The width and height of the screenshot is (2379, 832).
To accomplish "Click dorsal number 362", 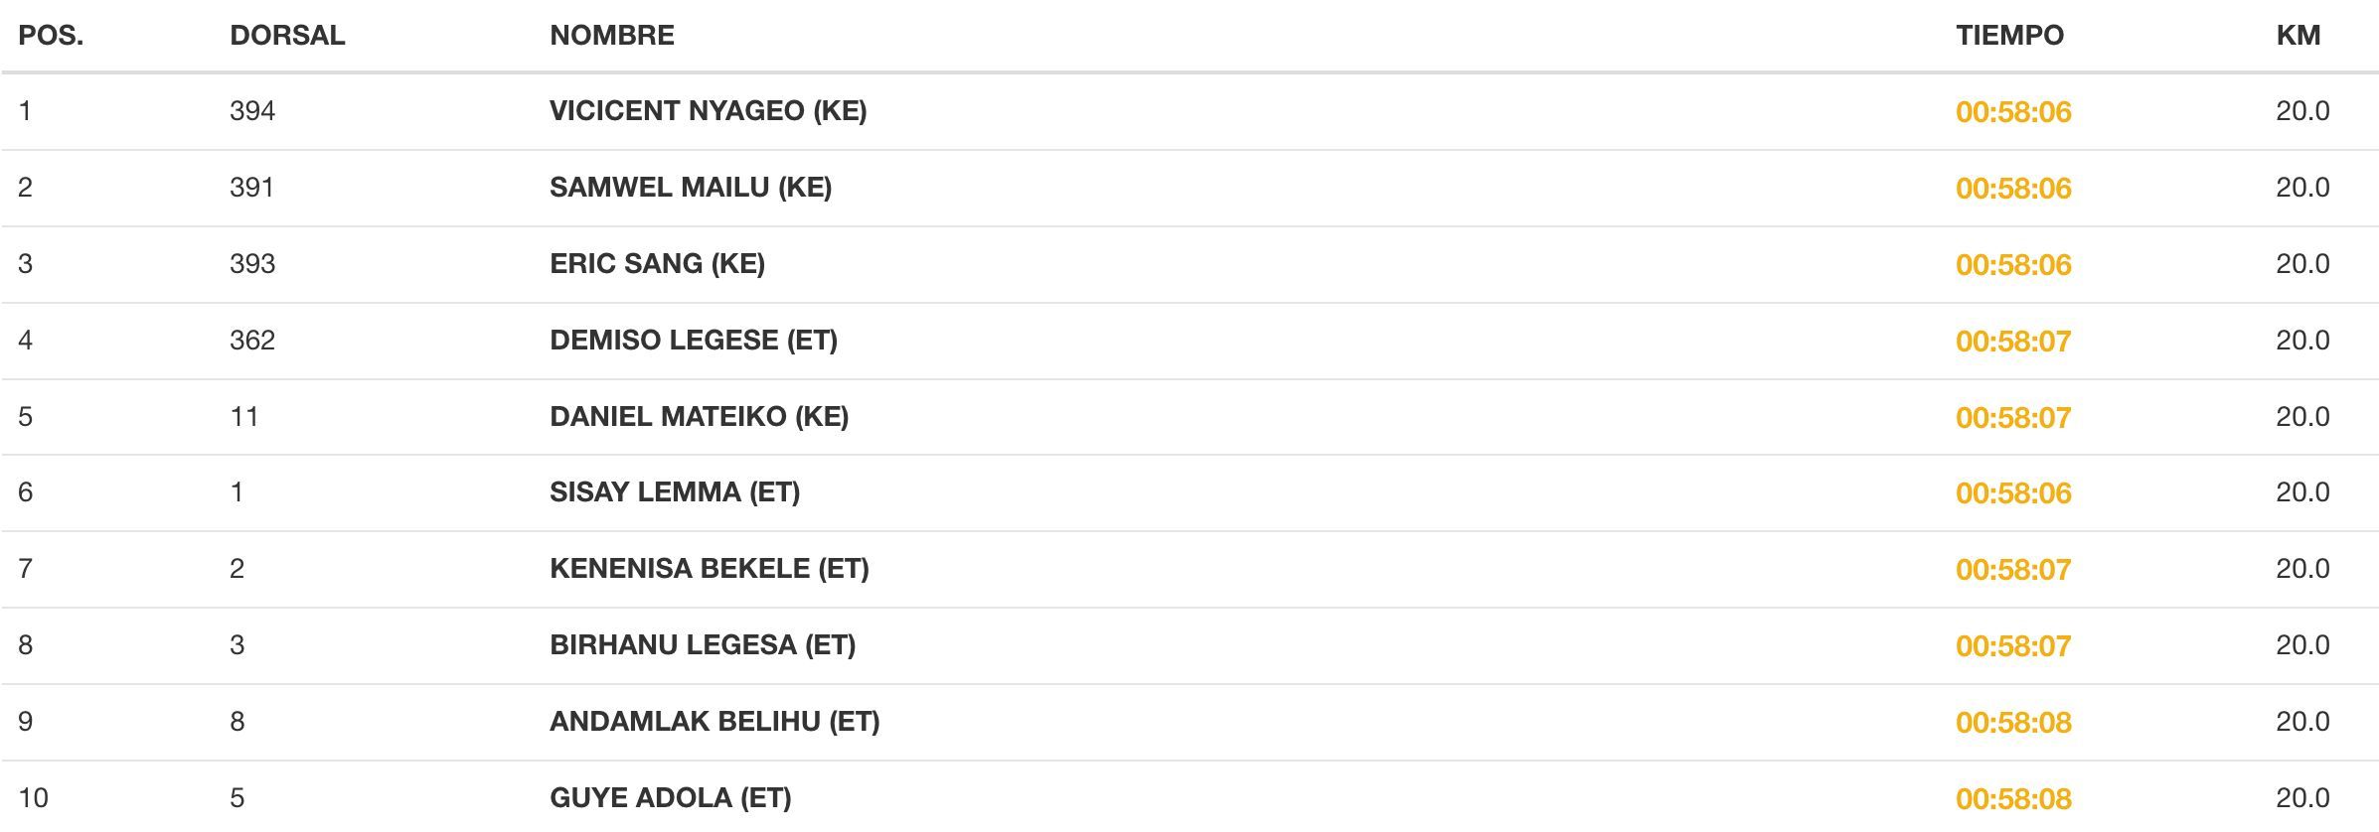I will click(x=252, y=341).
